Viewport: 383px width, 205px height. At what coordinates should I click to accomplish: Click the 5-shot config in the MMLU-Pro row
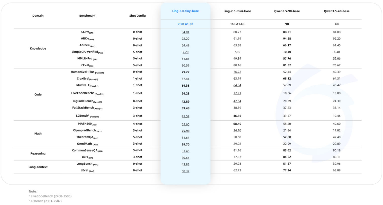[137, 58]
